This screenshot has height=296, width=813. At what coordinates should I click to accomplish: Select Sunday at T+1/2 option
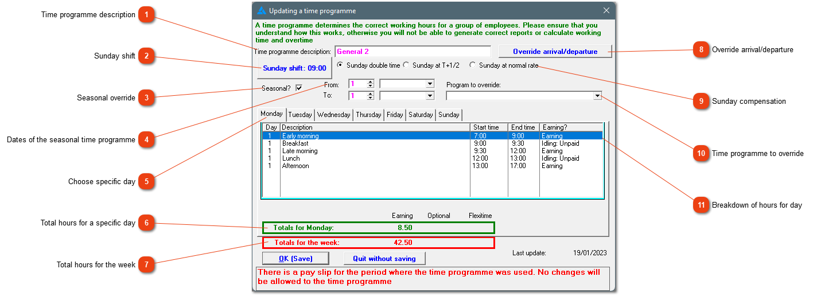pos(431,65)
